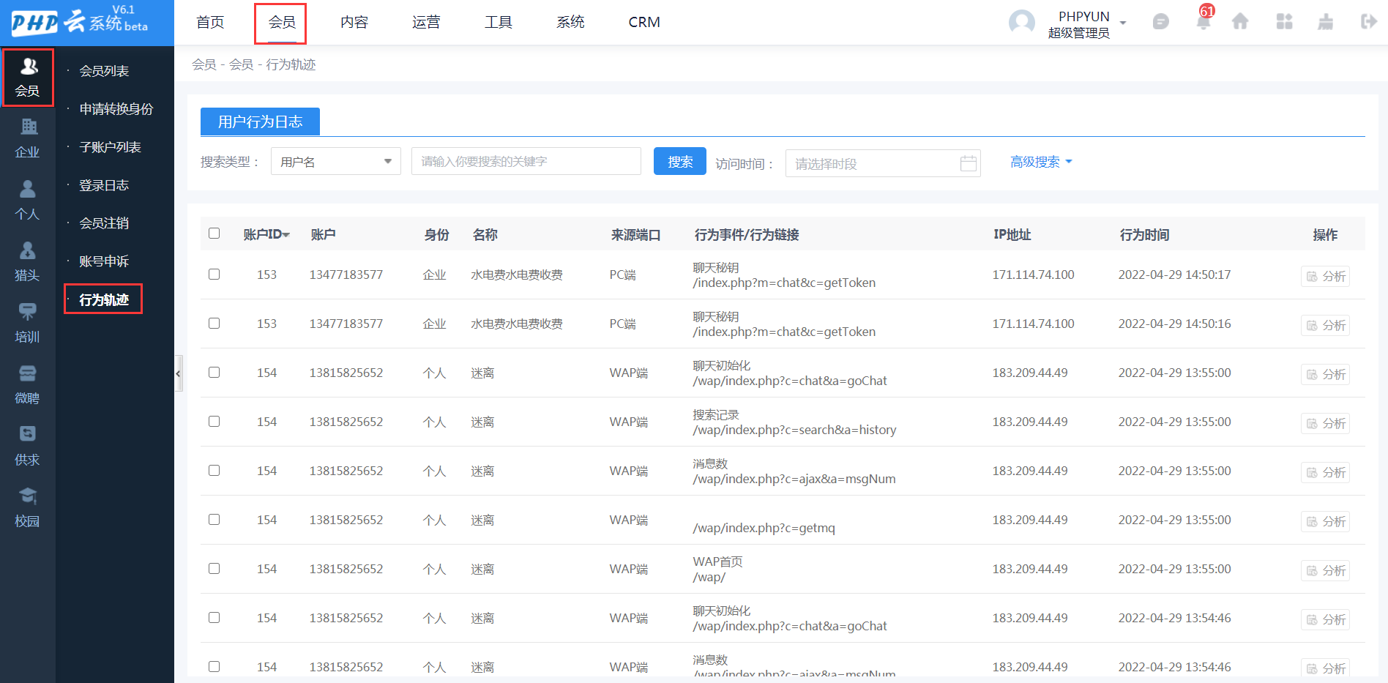Focus the keyword search input field
Image resolution: width=1388 pixels, height=683 pixels.
(x=526, y=161)
